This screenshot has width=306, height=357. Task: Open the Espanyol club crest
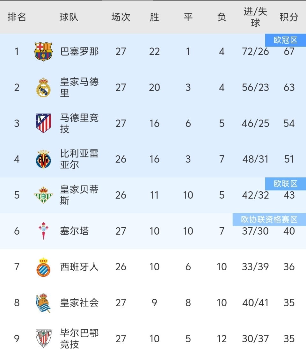point(43,267)
